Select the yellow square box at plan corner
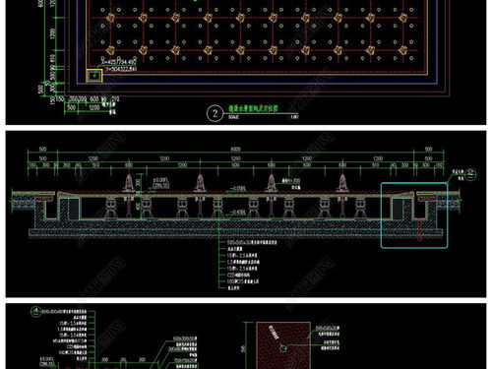The width and height of the screenshot is (492, 369). coord(94,76)
